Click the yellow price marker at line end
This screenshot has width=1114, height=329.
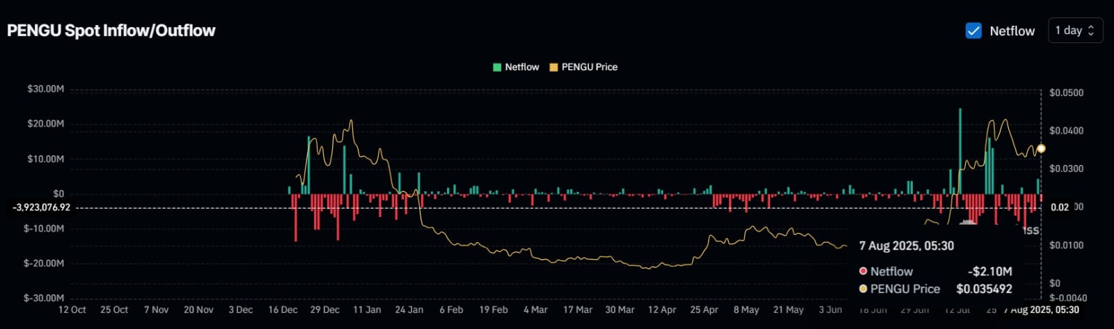[x=1041, y=148]
